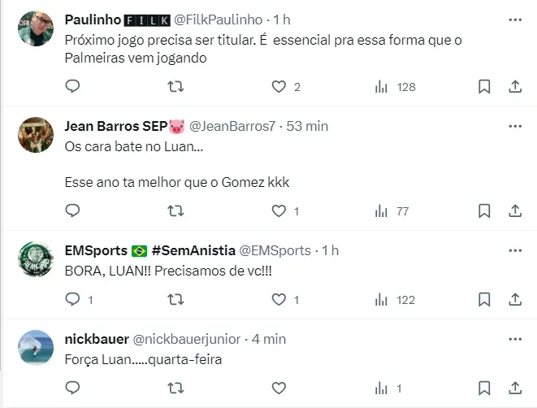Image resolution: width=537 pixels, height=408 pixels.
Task: Share Jean Barros SEP's tweet
Action: pos(514,211)
